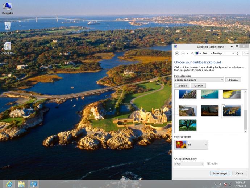Expand the address bar history dropdown
The width and height of the screenshot is (250, 188).
(233, 54)
